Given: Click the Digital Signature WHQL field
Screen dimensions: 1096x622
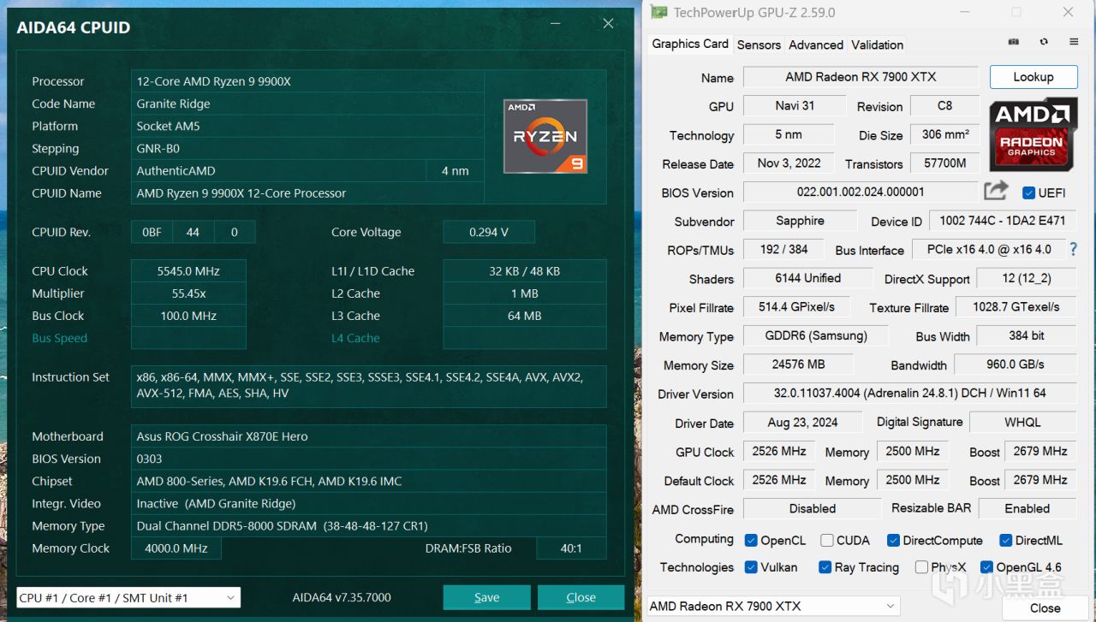Looking at the screenshot, I should 1022,422.
